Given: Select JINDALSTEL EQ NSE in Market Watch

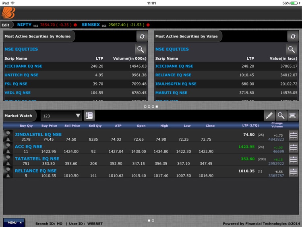Looking at the screenshot, I should (x=38, y=134).
